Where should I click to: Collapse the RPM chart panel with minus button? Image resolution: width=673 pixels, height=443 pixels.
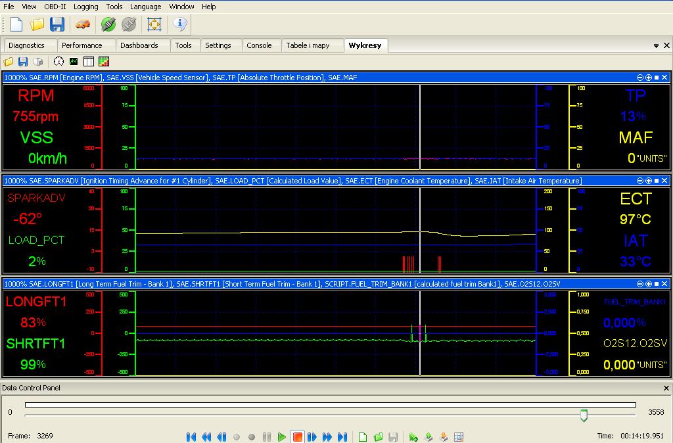[641, 78]
